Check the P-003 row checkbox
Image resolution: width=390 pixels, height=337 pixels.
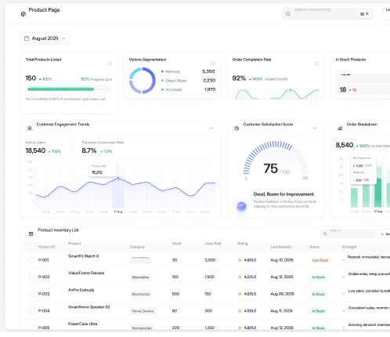pos(32,294)
